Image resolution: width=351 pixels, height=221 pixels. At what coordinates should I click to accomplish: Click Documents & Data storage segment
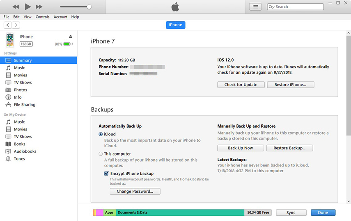[180, 212]
